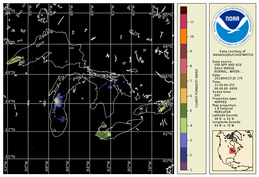Click the 'Data courtesy of:' heading

[x=233, y=51]
